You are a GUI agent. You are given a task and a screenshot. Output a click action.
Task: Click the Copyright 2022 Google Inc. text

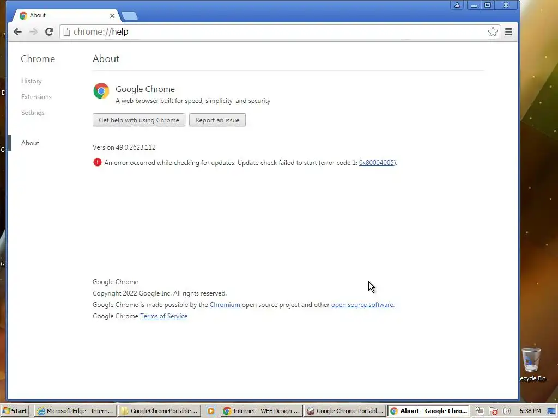[160, 293]
